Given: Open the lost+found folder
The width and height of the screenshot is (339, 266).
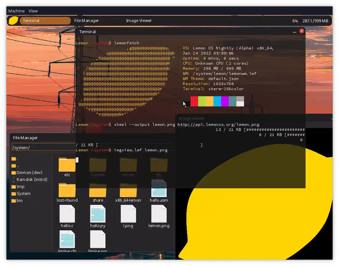Looking at the screenshot, I should (x=67, y=190).
